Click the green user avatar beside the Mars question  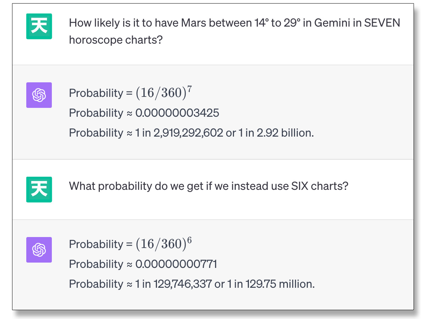coord(39,26)
